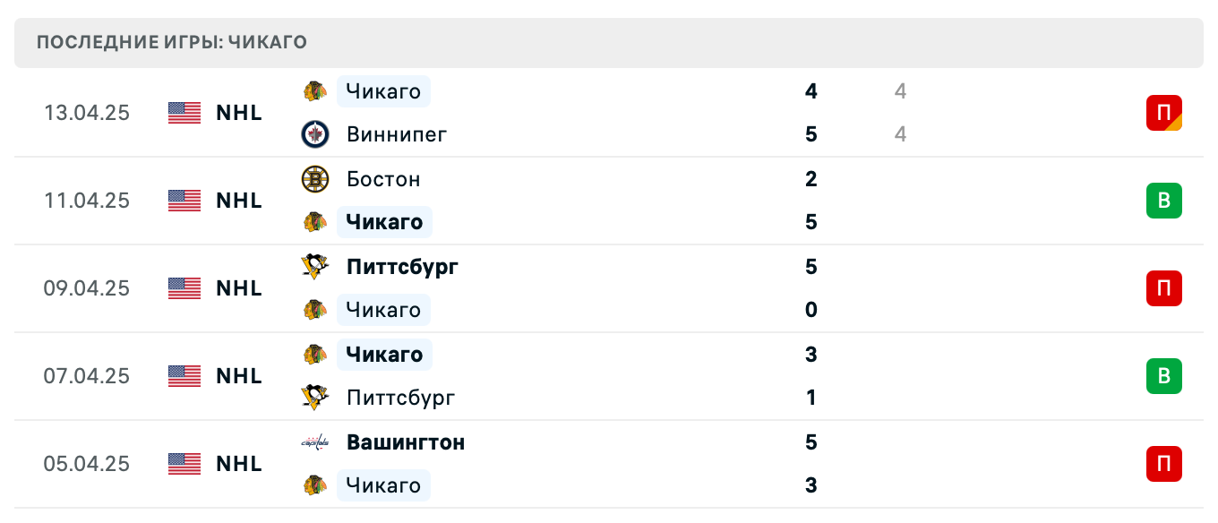This screenshot has height=523, width=1218.
Task: Open the Вашингтон team link
Action: [405, 442]
